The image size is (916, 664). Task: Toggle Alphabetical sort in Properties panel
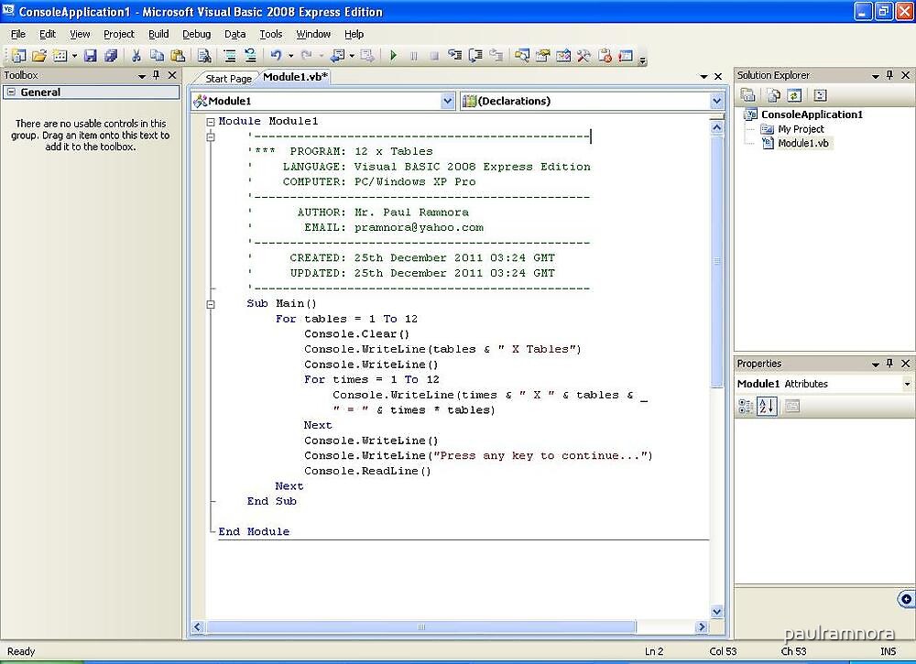point(767,407)
